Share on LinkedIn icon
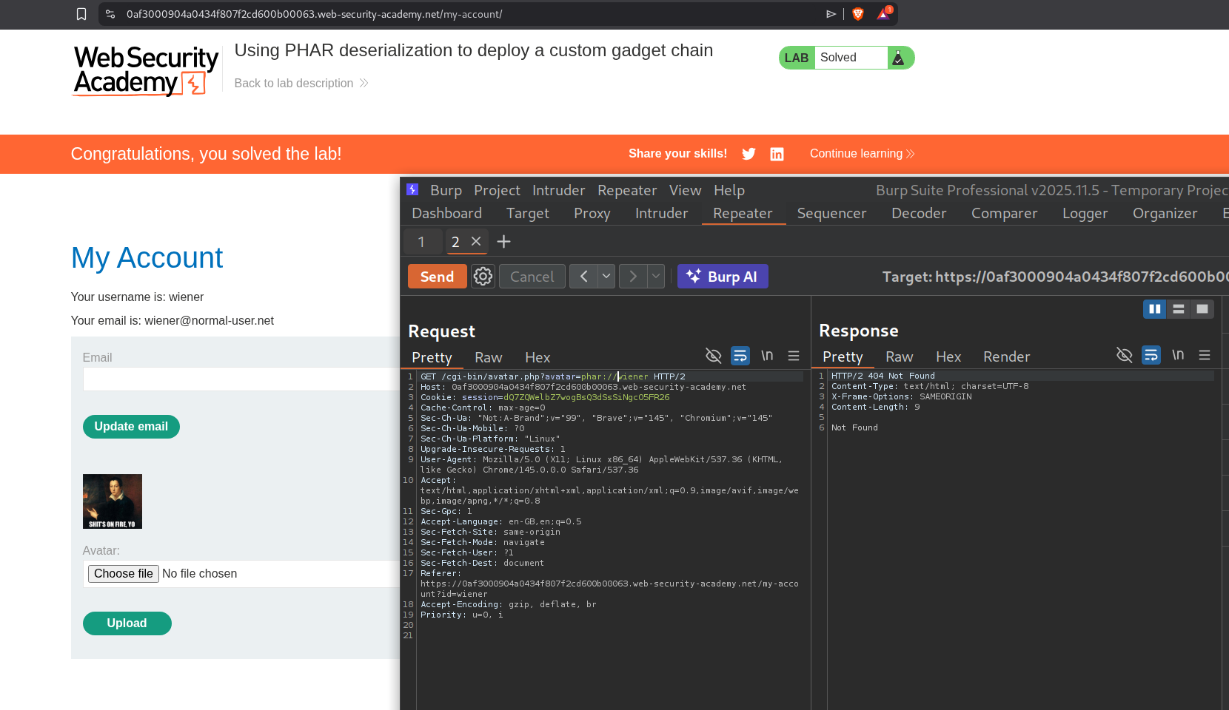 pyautogui.click(x=777, y=154)
